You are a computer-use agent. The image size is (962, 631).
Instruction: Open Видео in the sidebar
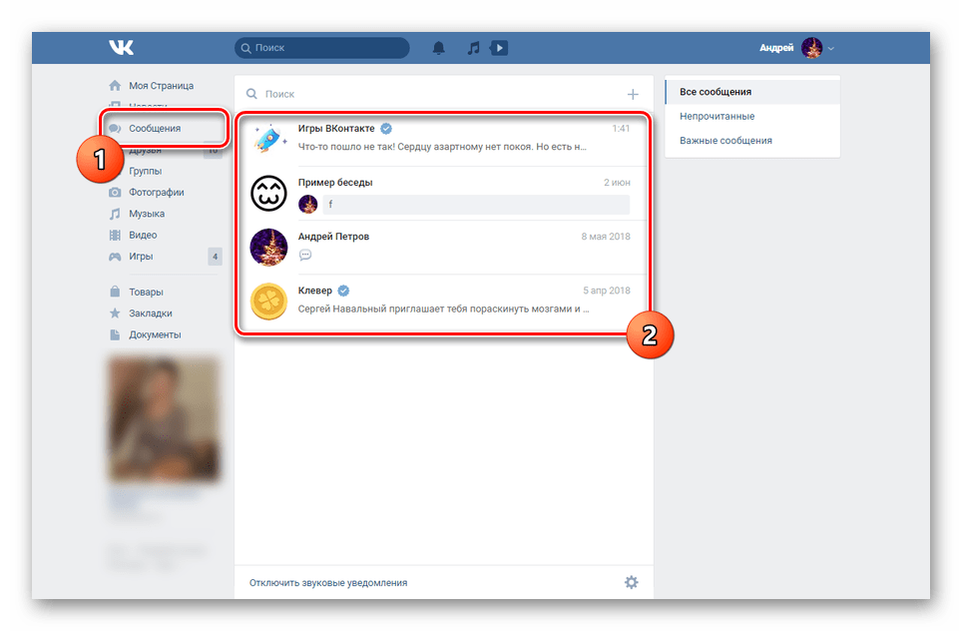pyautogui.click(x=143, y=235)
